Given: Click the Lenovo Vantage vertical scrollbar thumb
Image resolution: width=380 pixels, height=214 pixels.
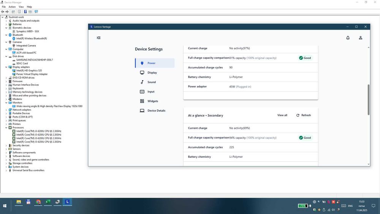Looking at the screenshot, I should [368, 100].
